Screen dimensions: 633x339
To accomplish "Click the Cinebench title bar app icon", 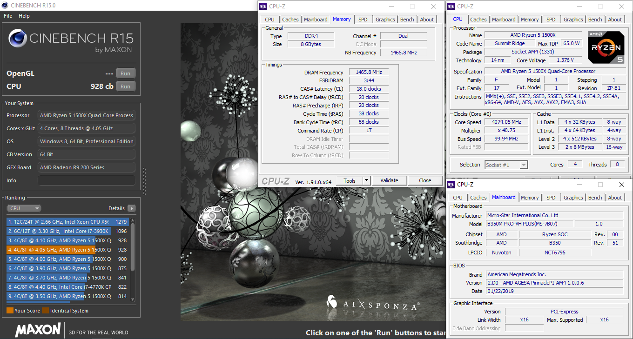I will coord(6,6).
